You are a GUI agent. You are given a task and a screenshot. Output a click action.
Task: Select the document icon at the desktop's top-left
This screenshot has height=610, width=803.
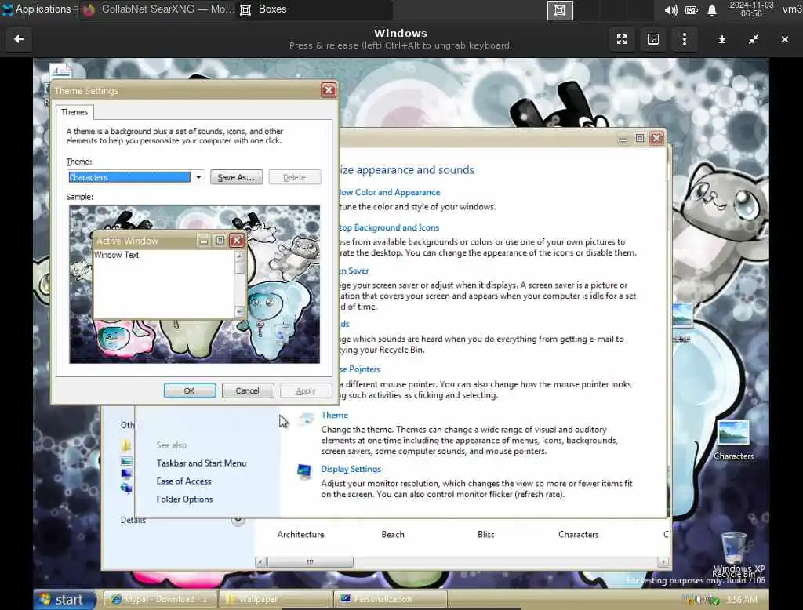click(x=60, y=70)
